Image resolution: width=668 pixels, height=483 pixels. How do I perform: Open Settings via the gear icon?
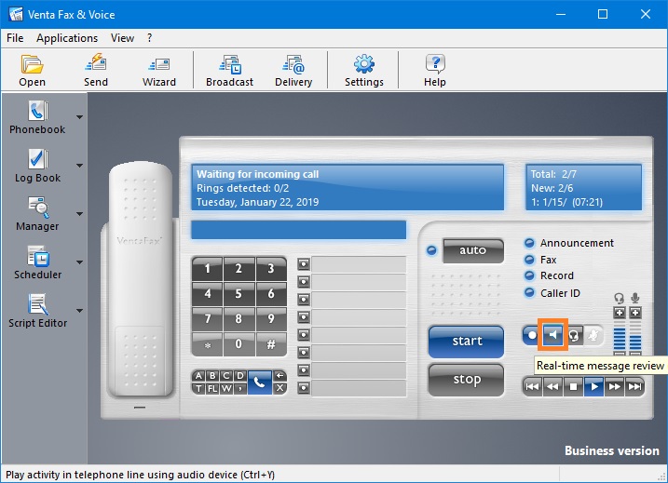click(364, 70)
